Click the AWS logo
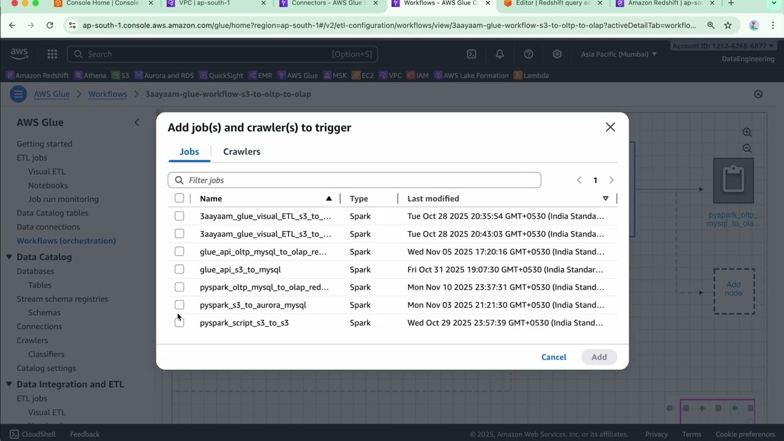Image resolution: width=784 pixels, height=441 pixels. point(19,54)
